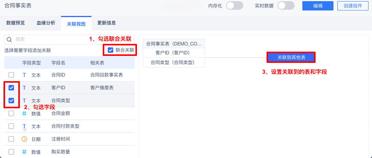Toggle the 实时数据 switch

[x=286, y=5]
